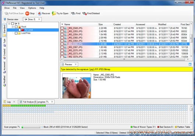Check the _MG_0353.JPG file checkbox
The height and width of the screenshot is (136, 195).
(62, 31)
